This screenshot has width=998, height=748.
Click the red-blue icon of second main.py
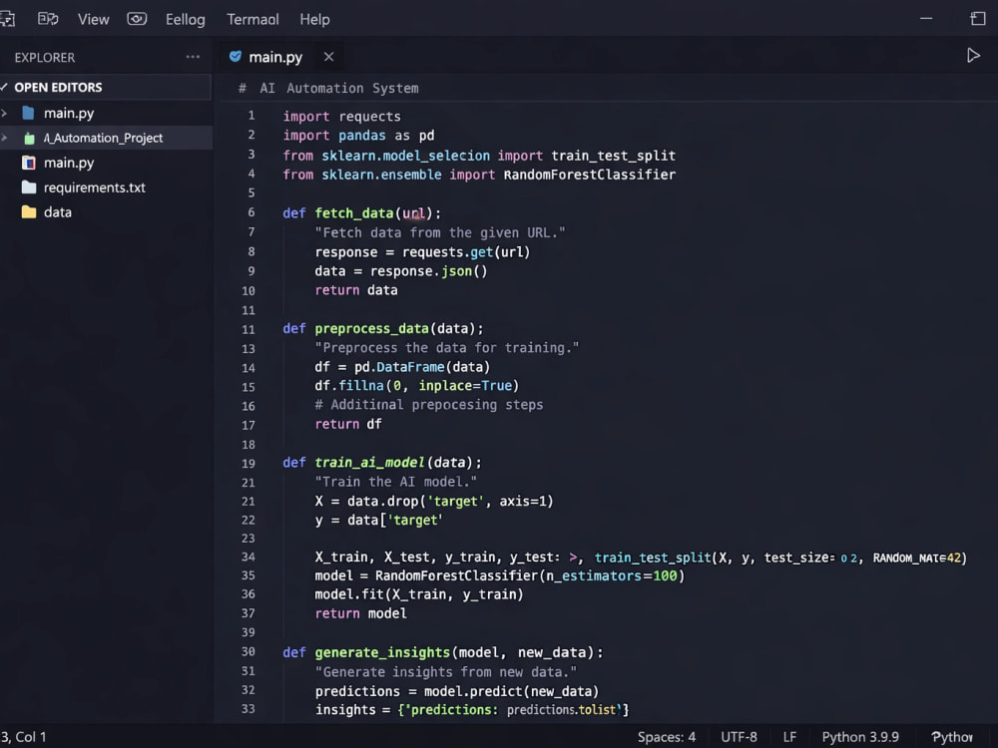coord(29,163)
